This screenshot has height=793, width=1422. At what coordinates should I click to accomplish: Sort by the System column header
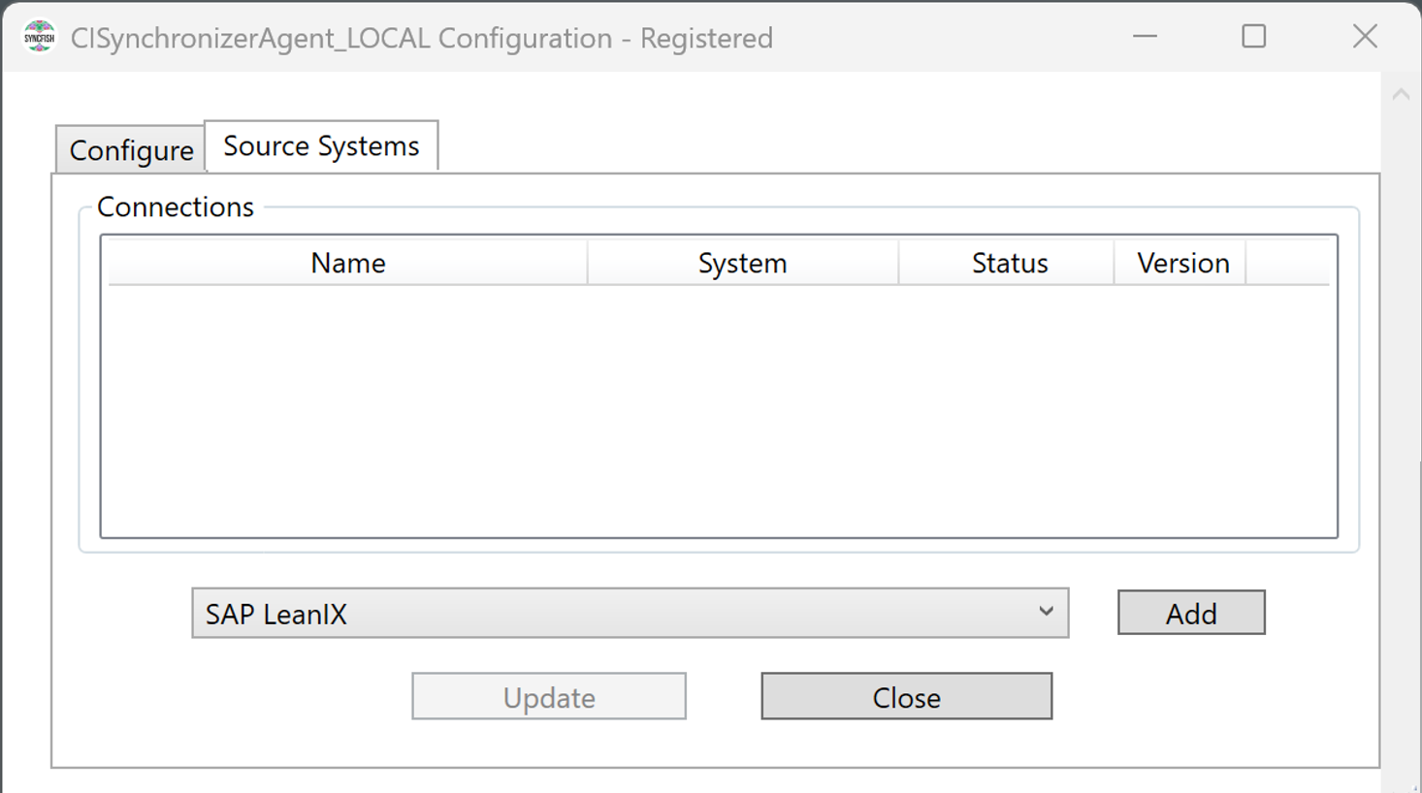click(743, 263)
